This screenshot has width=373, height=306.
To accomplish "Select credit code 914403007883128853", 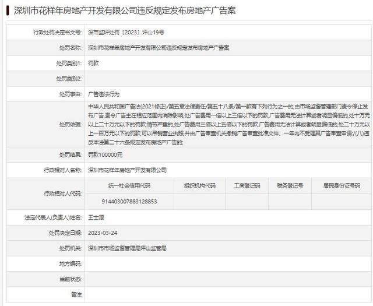I will click(x=129, y=202).
